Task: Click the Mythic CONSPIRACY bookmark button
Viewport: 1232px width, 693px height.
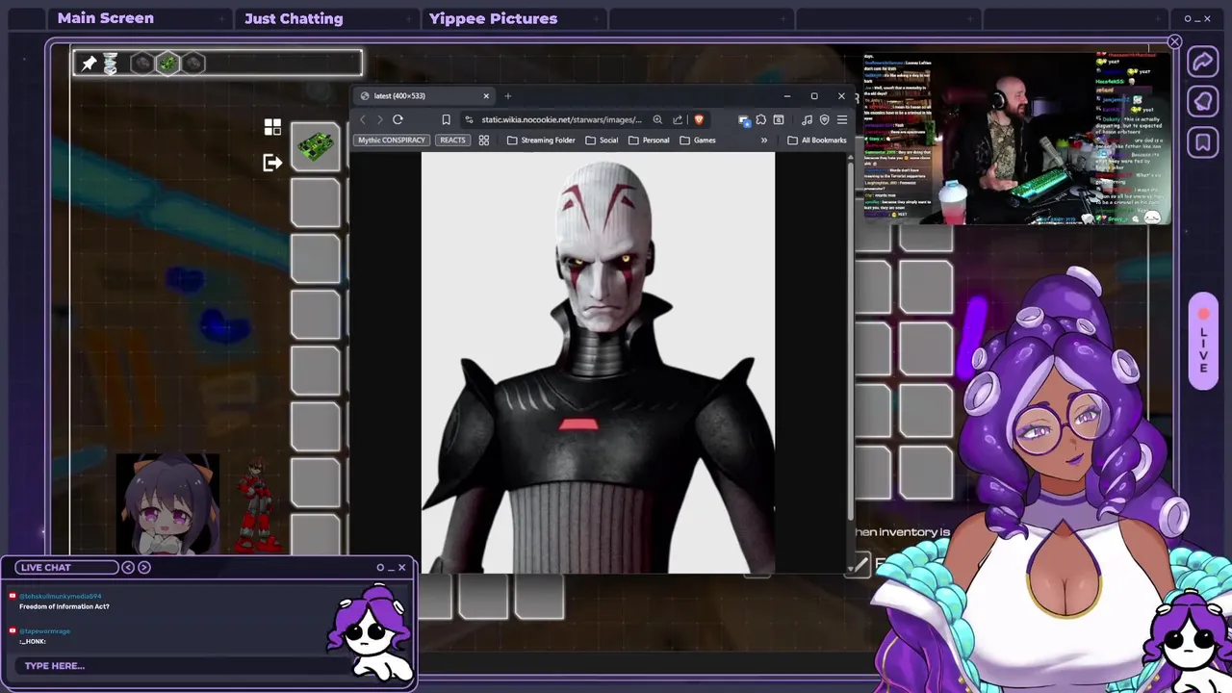Action: pyautogui.click(x=392, y=141)
